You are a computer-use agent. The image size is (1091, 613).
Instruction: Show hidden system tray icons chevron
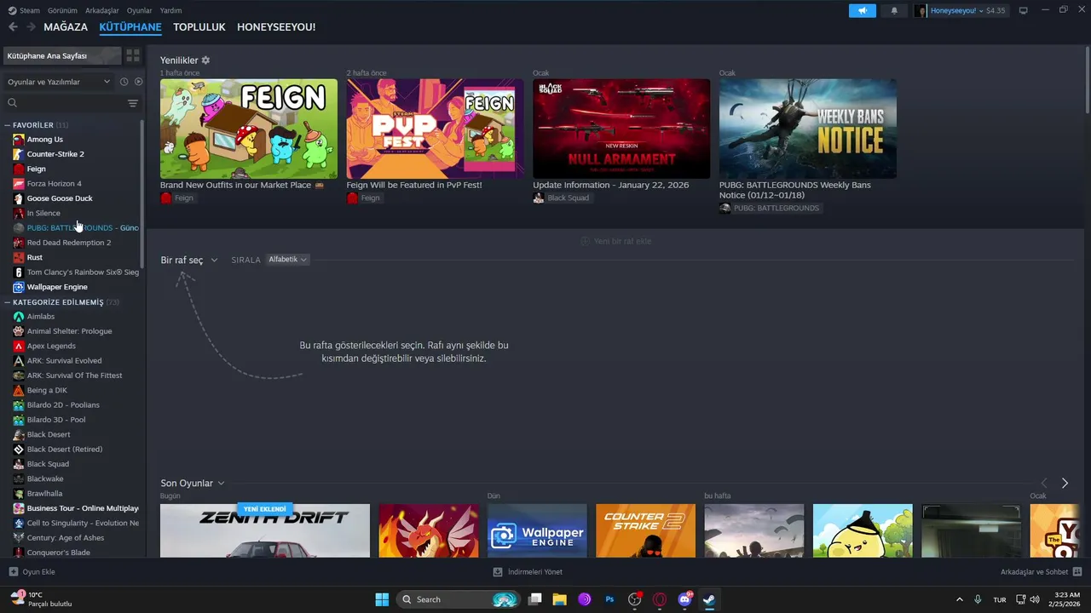tap(959, 599)
